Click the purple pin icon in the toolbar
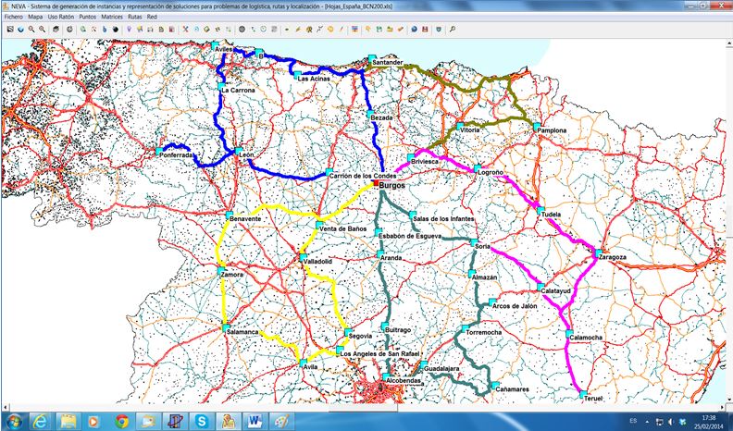The height and width of the screenshot is (431, 733). click(129, 30)
